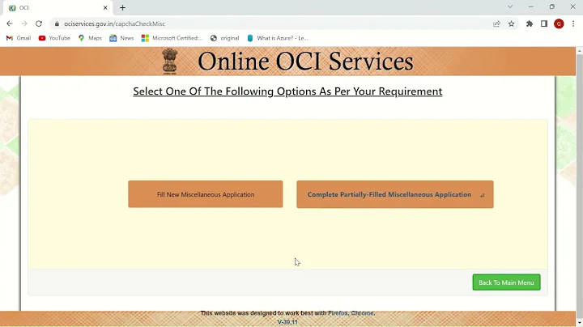This screenshot has height=327, width=583.
Task: Open YouTube bookmark
Action: tap(54, 38)
